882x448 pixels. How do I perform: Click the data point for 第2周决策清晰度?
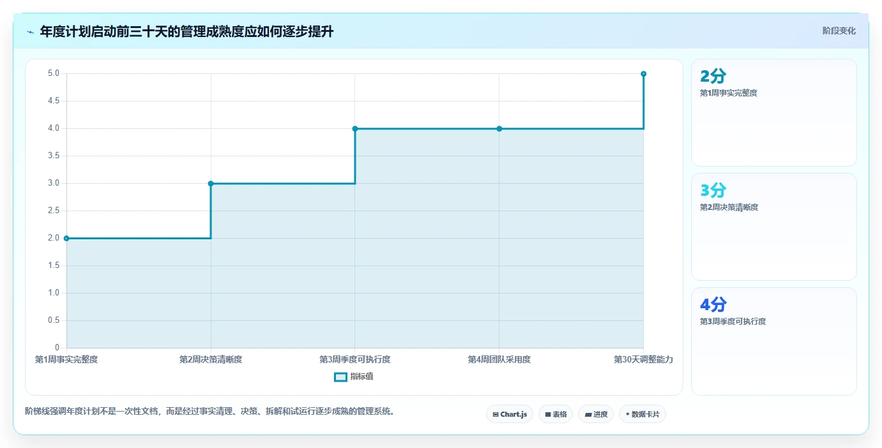click(x=211, y=183)
